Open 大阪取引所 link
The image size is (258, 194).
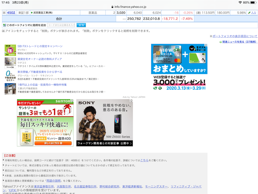(x=64, y=186)
